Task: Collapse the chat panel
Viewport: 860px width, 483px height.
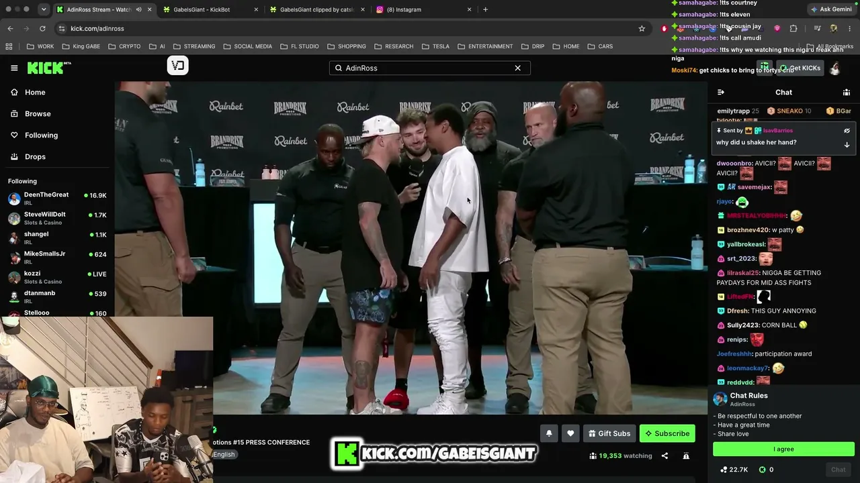Action: tap(721, 93)
